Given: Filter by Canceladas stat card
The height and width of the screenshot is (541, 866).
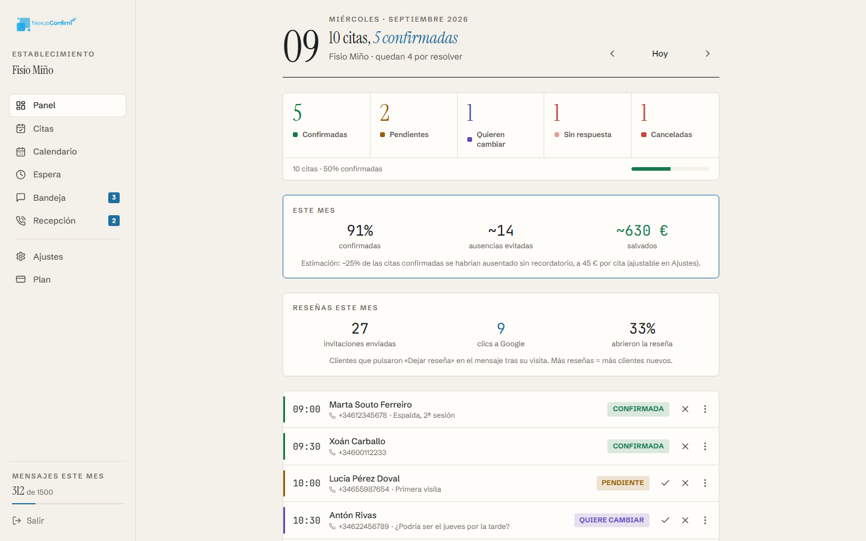Looking at the screenshot, I should (x=675, y=126).
